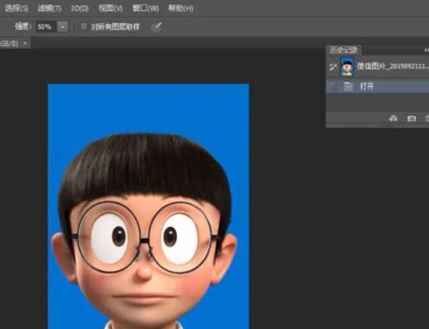
Task: Select the 微信图片_2019092111 snapshot name
Action: [393, 66]
